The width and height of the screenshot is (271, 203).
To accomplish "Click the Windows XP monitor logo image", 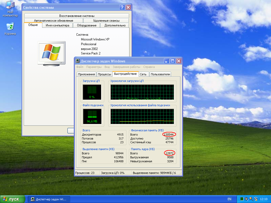I will tap(52, 54).
